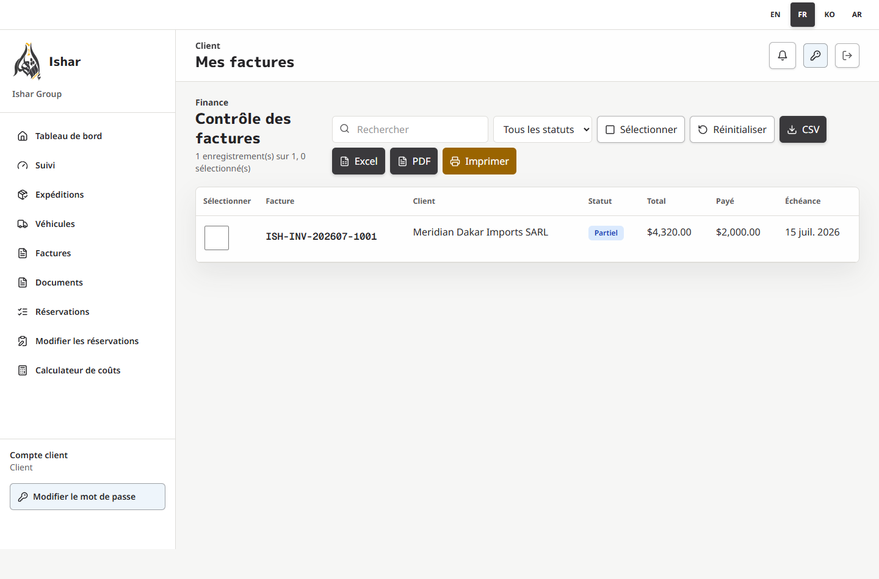Click Meridian Dakar Imports SARL cell
This screenshot has height=579, width=879.
pyautogui.click(x=480, y=232)
